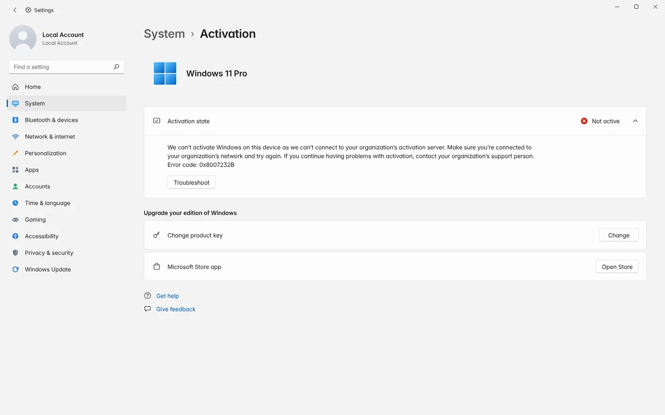This screenshot has width=665, height=415.
Task: Go back using the back arrow
Action: tap(15, 10)
